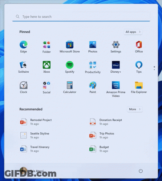
Task: Open the Edge browser
Action: 24,47
